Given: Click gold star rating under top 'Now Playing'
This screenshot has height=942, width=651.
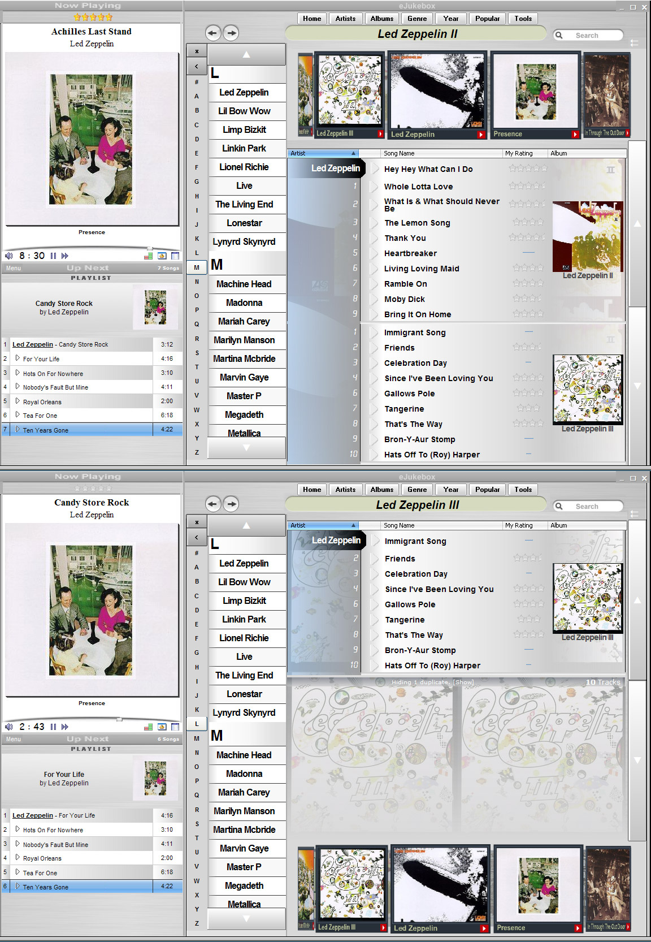Looking at the screenshot, I should (93, 17).
